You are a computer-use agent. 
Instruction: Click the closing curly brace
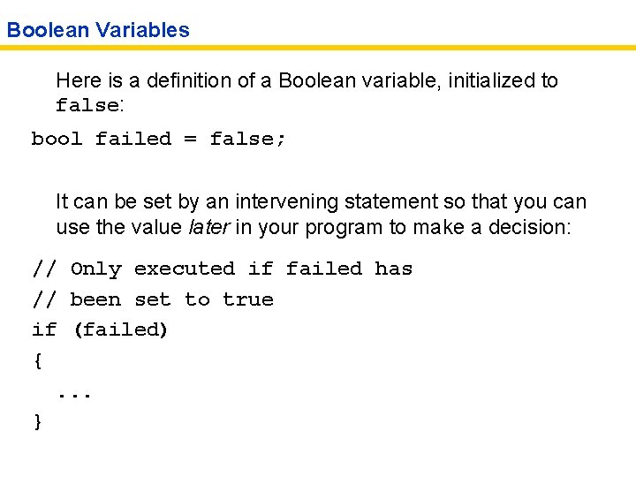point(37,421)
